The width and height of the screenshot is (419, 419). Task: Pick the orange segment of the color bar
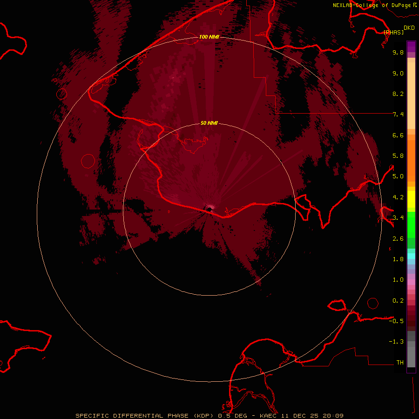click(411, 160)
